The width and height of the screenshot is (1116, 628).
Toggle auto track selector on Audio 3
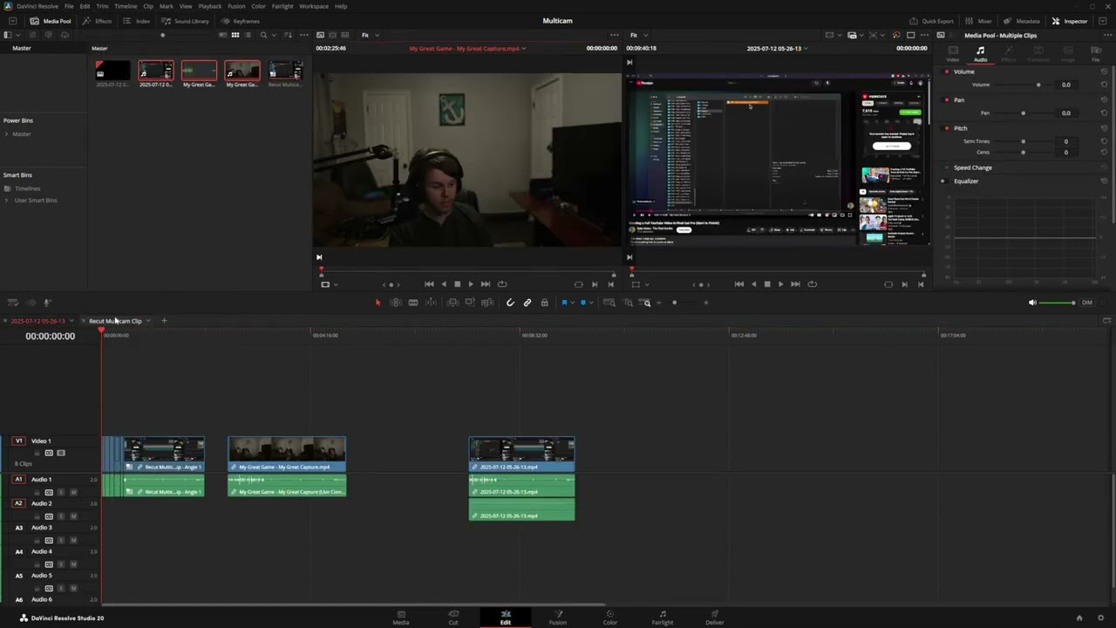(49, 541)
